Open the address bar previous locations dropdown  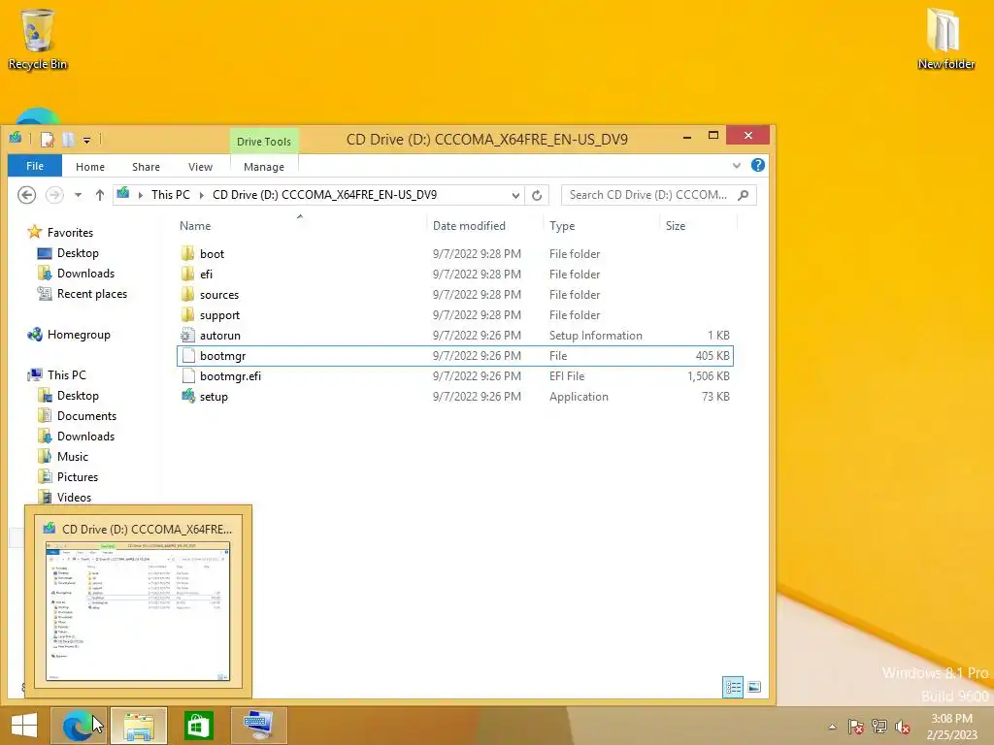click(515, 196)
